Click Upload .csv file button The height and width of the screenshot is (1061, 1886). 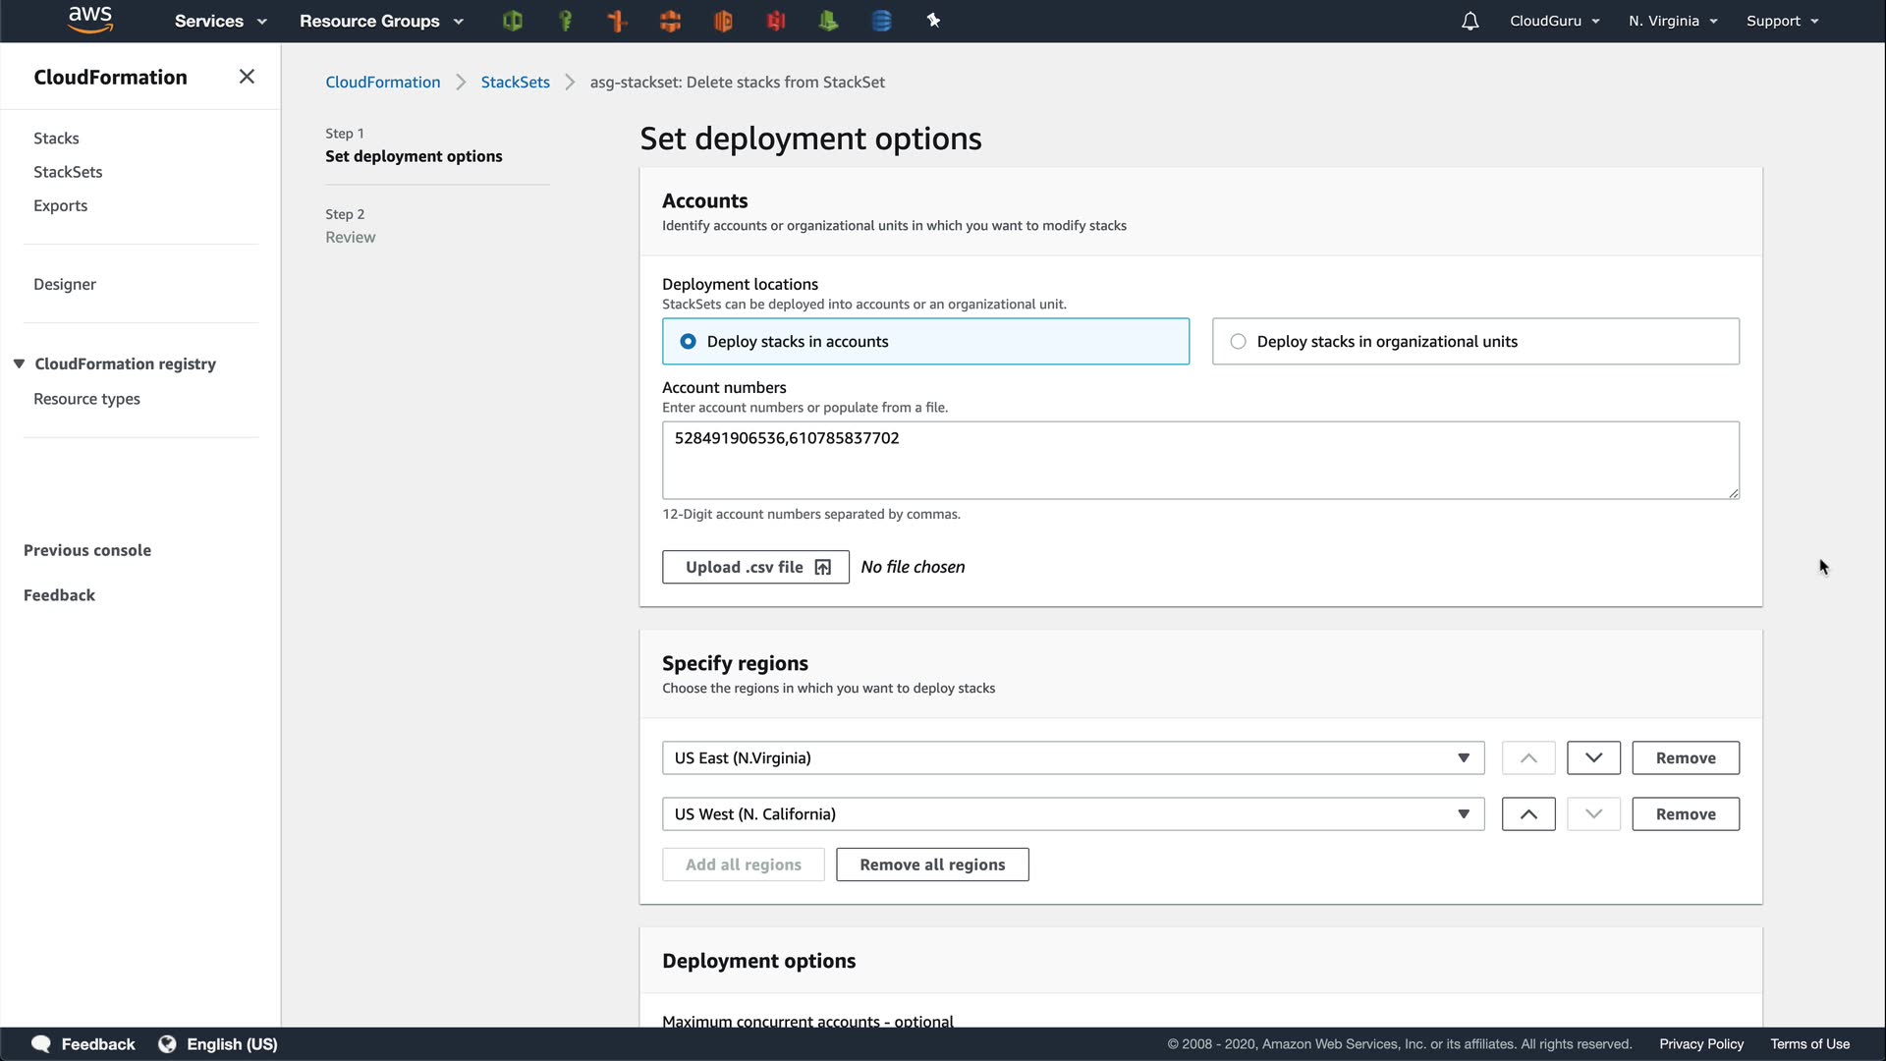[755, 567]
